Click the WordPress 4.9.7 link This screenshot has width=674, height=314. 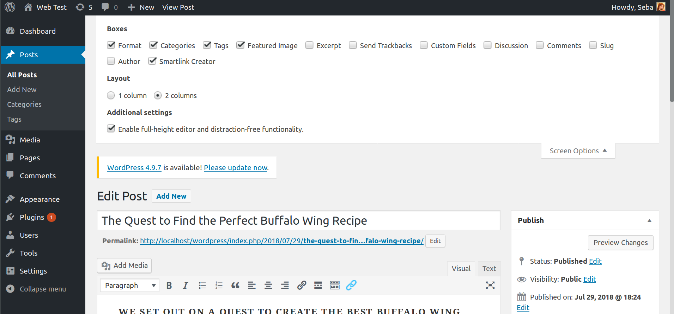[x=134, y=168]
